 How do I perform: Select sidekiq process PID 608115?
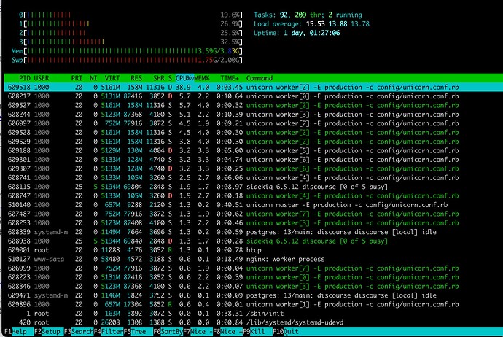pos(254,187)
